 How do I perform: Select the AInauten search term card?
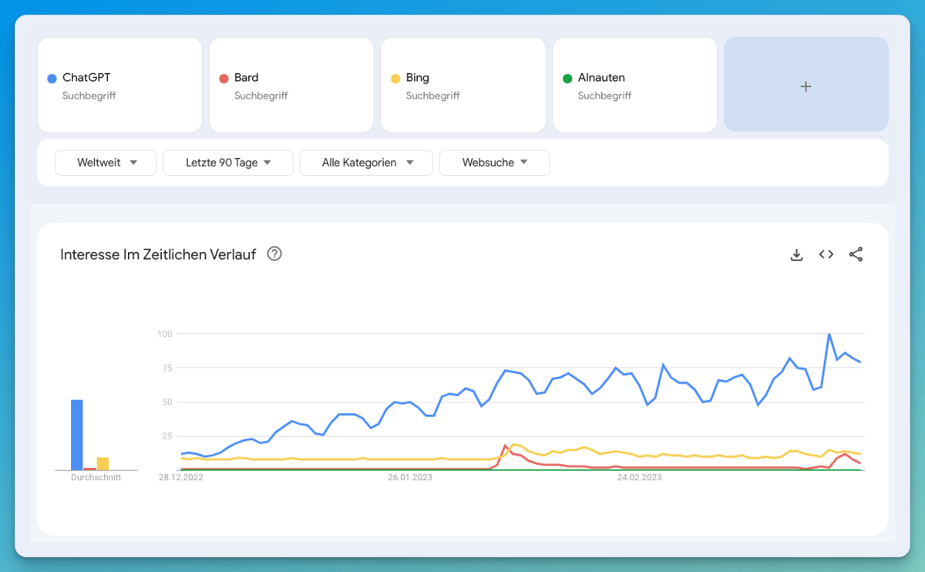[x=635, y=85]
